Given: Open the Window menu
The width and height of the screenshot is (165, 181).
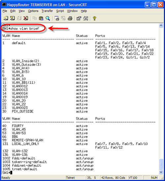Looking at the screenshot, I should [x=72, y=11].
